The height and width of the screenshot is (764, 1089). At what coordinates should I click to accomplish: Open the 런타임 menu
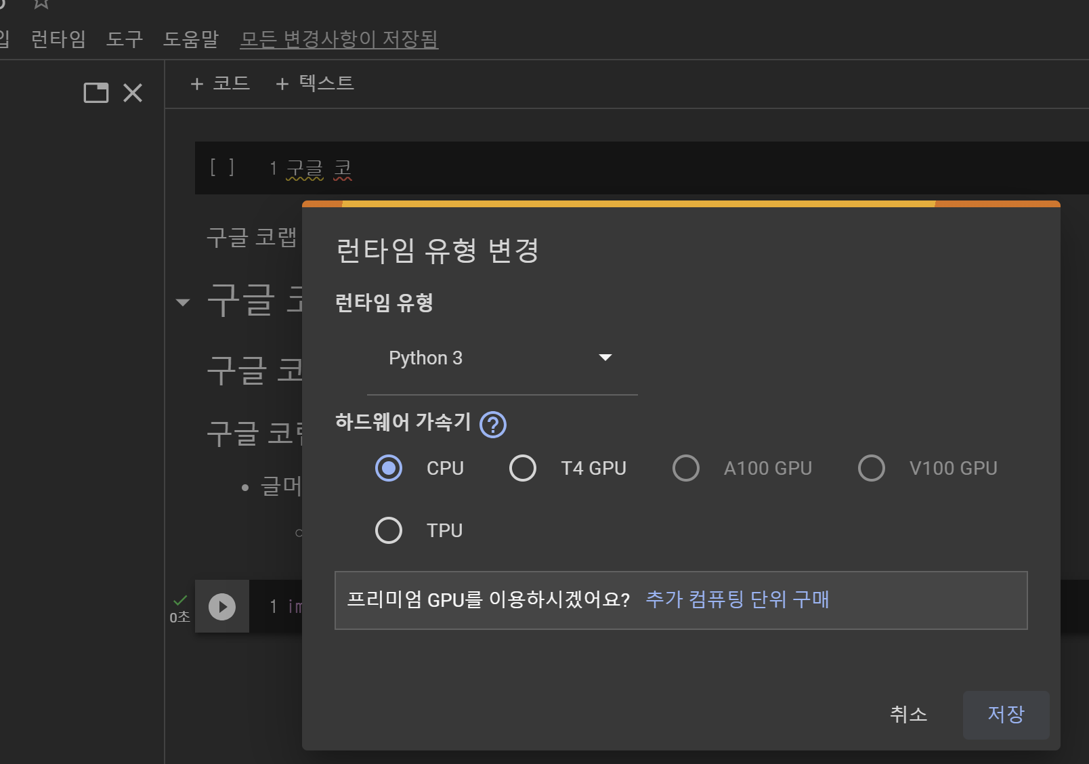pos(58,39)
